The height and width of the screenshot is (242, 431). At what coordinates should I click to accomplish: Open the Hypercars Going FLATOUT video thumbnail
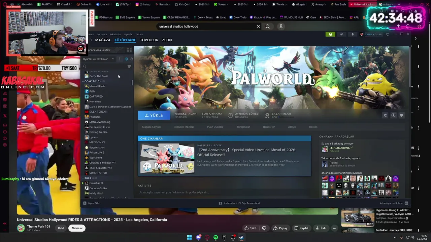(x=357, y=218)
